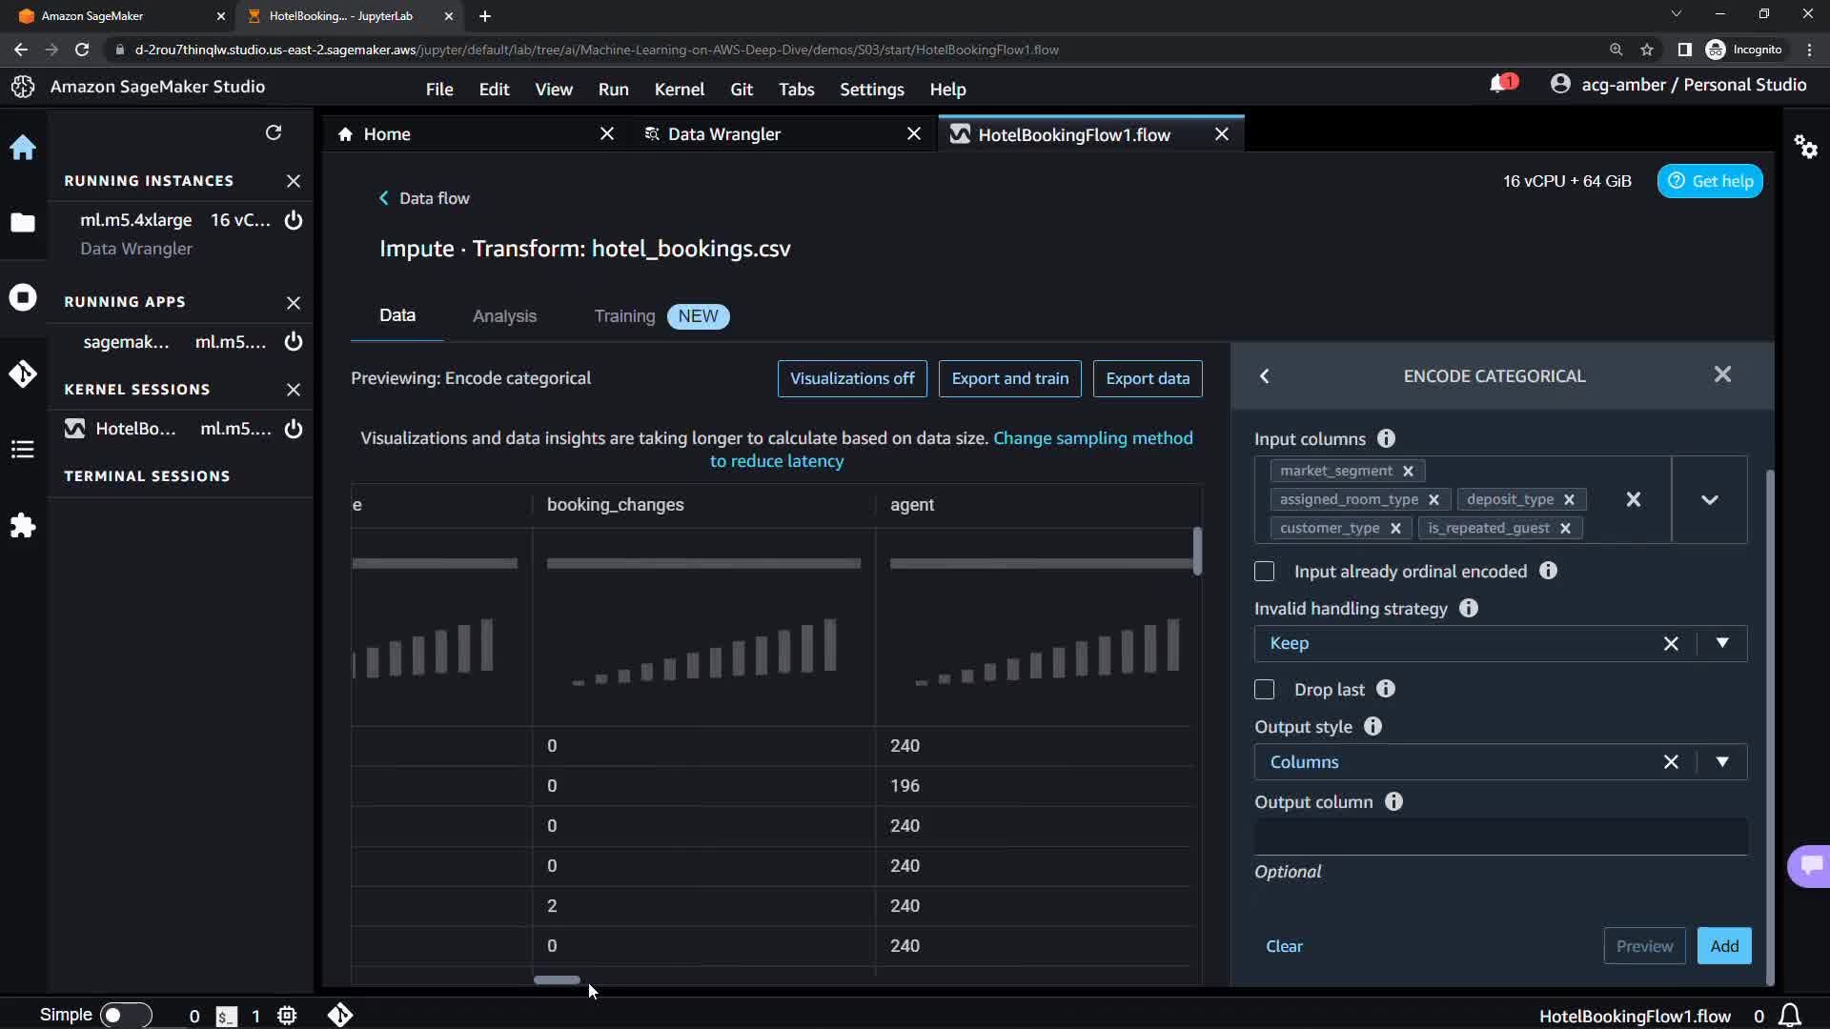The image size is (1830, 1029).
Task: Expand the Input columns dropdown
Action: pyautogui.click(x=1709, y=499)
